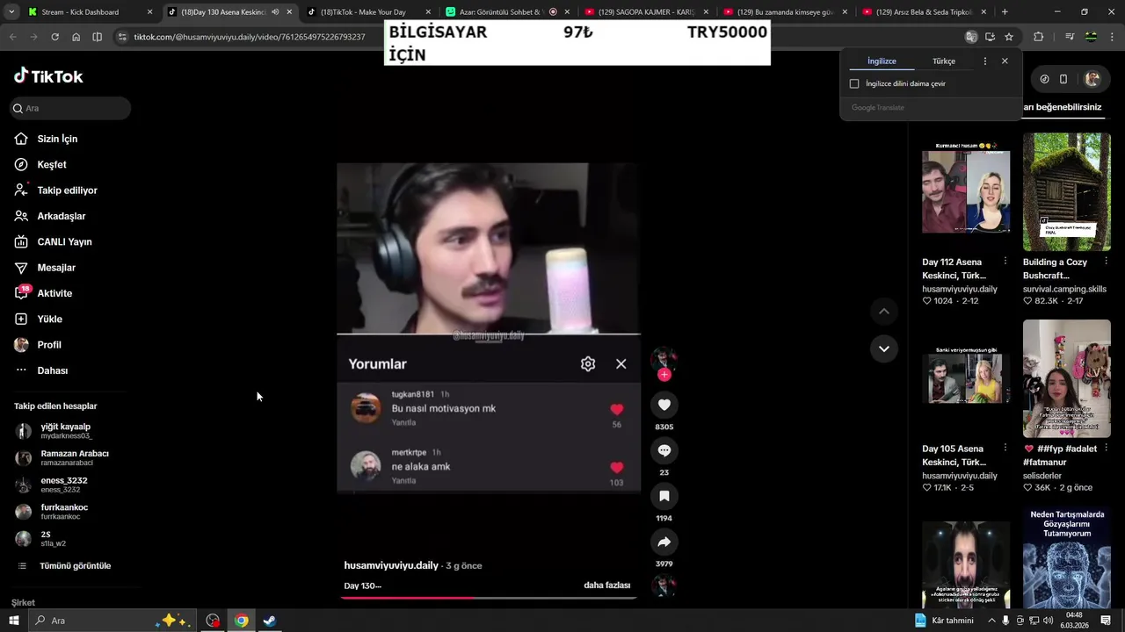The height and width of the screenshot is (632, 1125).
Task: Go to Keşfet in the sidebar
Action: click(x=40, y=164)
